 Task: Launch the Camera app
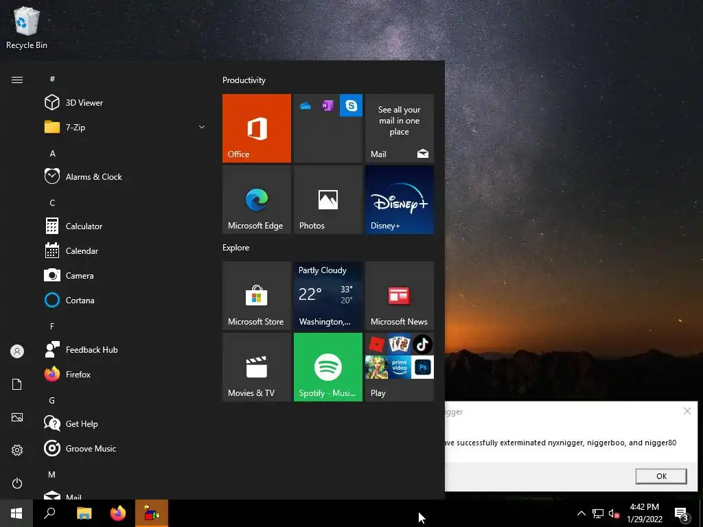click(x=126, y=275)
